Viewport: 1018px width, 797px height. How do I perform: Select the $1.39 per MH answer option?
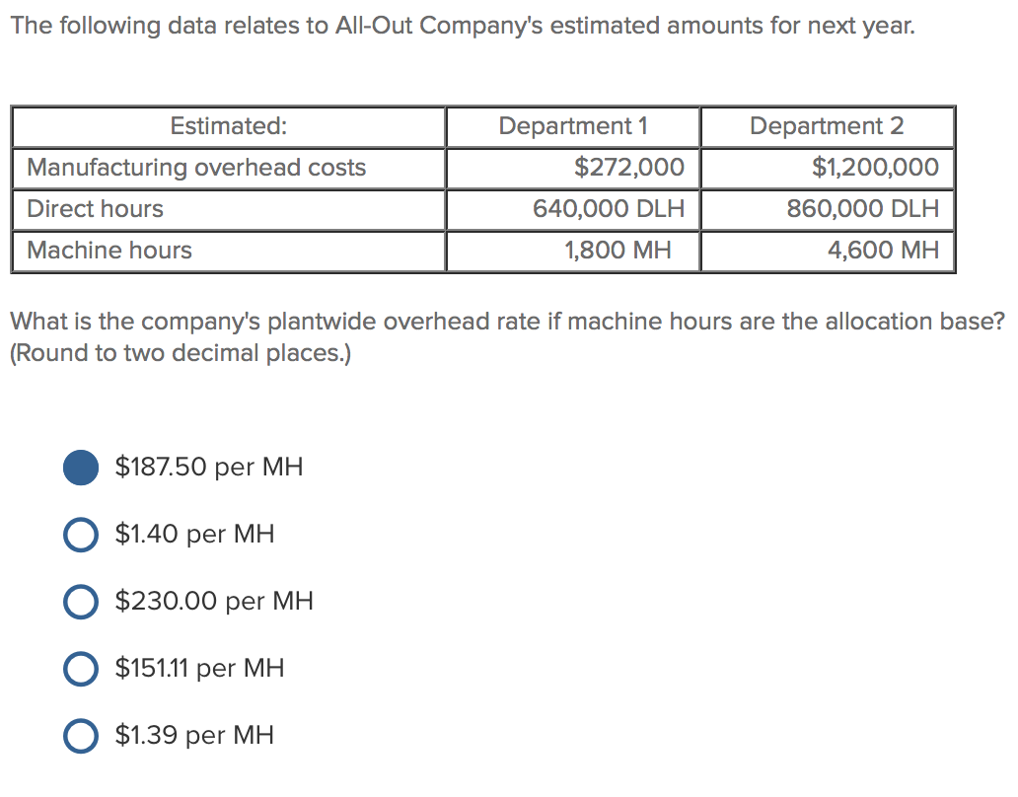click(x=81, y=735)
